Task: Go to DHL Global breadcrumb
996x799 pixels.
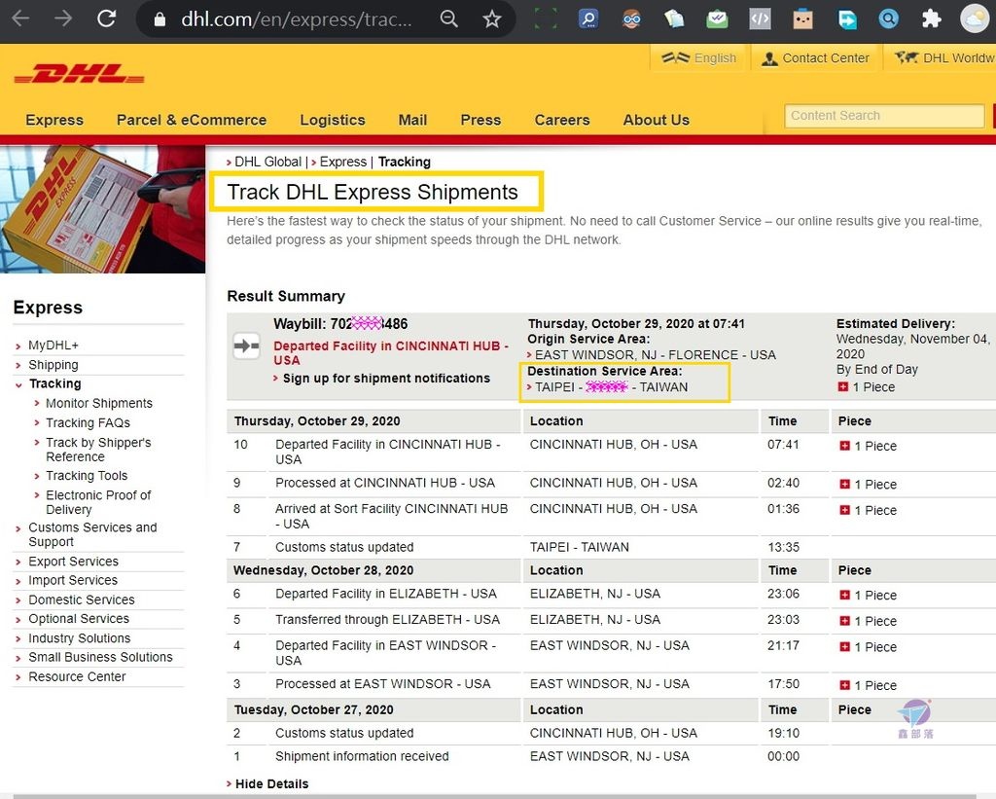Action: coord(268,163)
